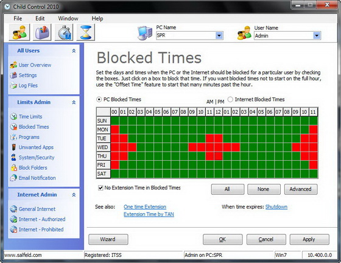Click the hourglass toolbar icon
The image size is (341, 263).
point(86,32)
